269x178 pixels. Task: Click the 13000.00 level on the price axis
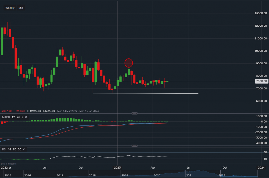tap(261, 13)
